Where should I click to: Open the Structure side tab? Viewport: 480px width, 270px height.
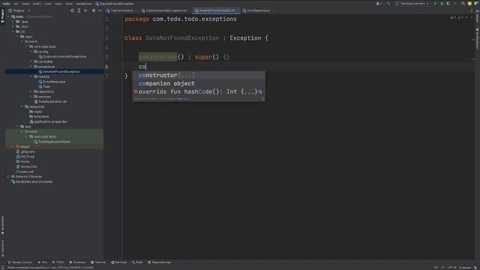[x=2, y=248]
